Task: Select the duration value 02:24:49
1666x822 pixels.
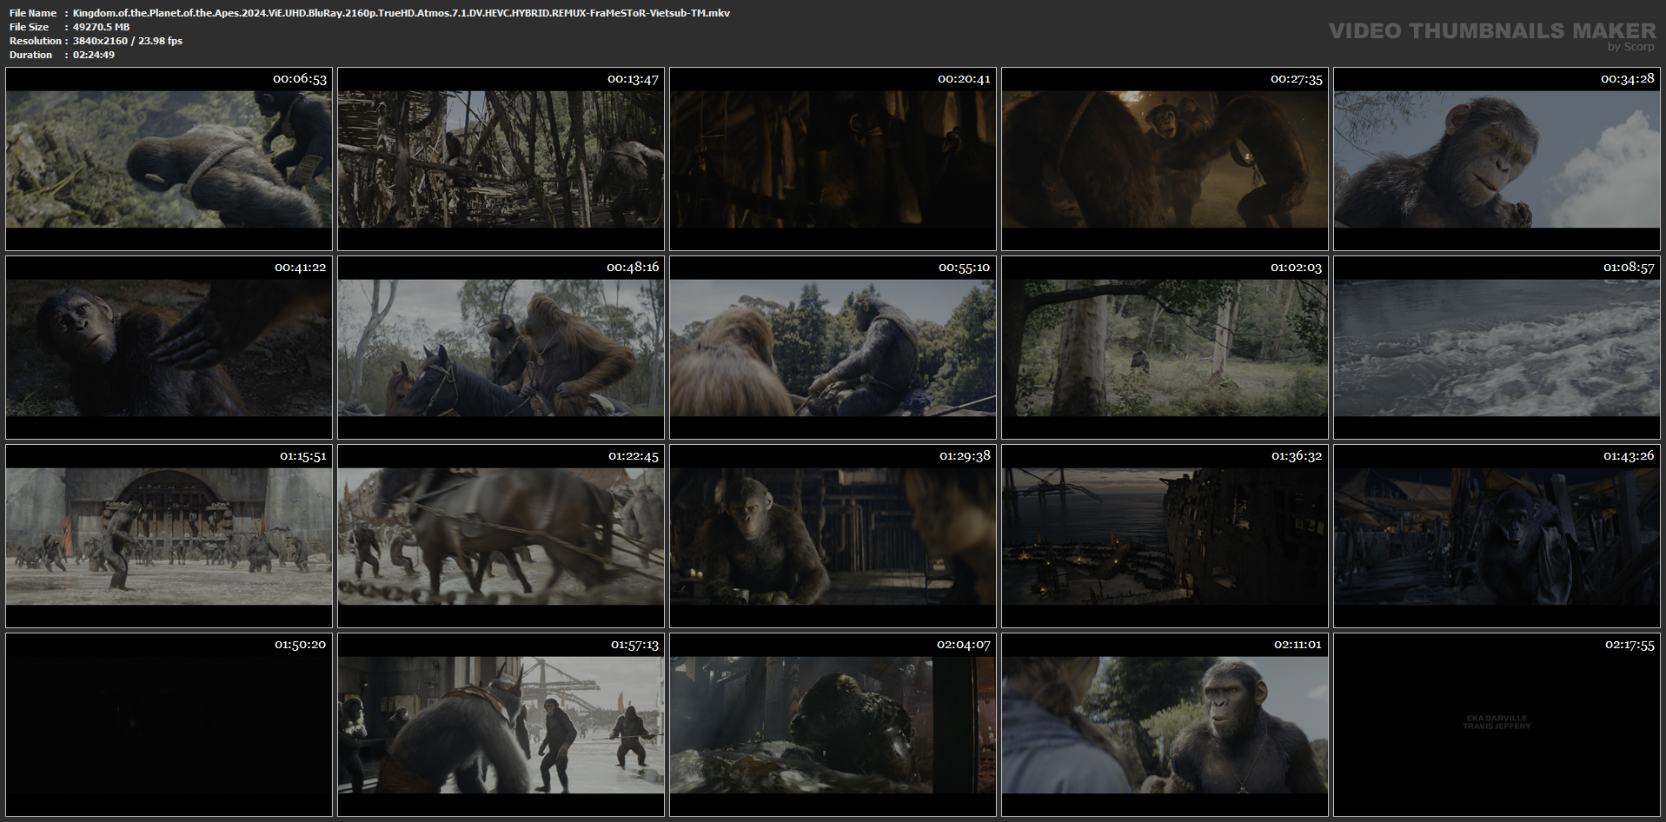Action: 94,55
